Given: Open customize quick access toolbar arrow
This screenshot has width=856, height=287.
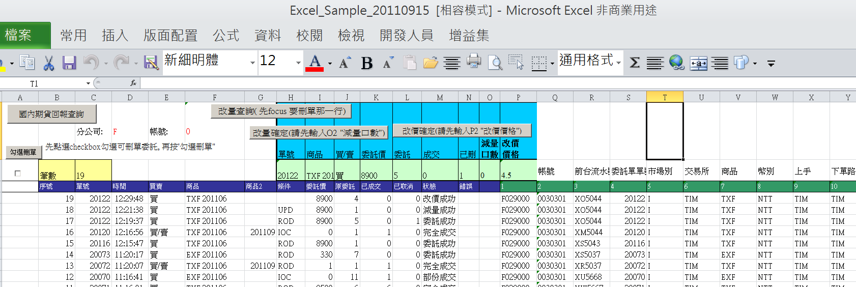Looking at the screenshot, I should click(771, 64).
